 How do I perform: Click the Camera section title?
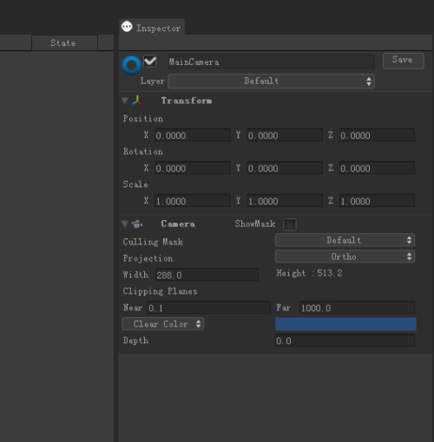(x=178, y=224)
